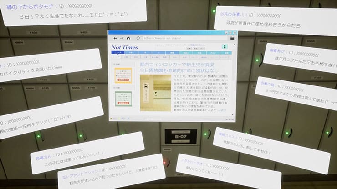Click the browser forward arrow

[122, 38]
